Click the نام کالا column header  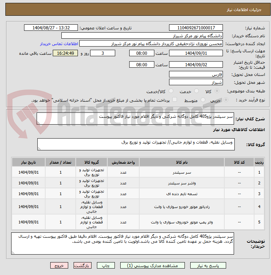click(x=182, y=162)
